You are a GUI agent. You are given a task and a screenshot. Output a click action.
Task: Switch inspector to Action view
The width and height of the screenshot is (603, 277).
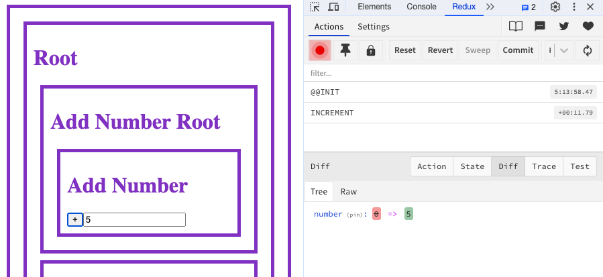click(x=431, y=166)
